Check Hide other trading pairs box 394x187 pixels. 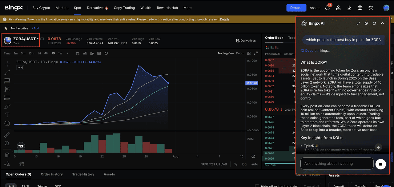[x=257, y=186]
